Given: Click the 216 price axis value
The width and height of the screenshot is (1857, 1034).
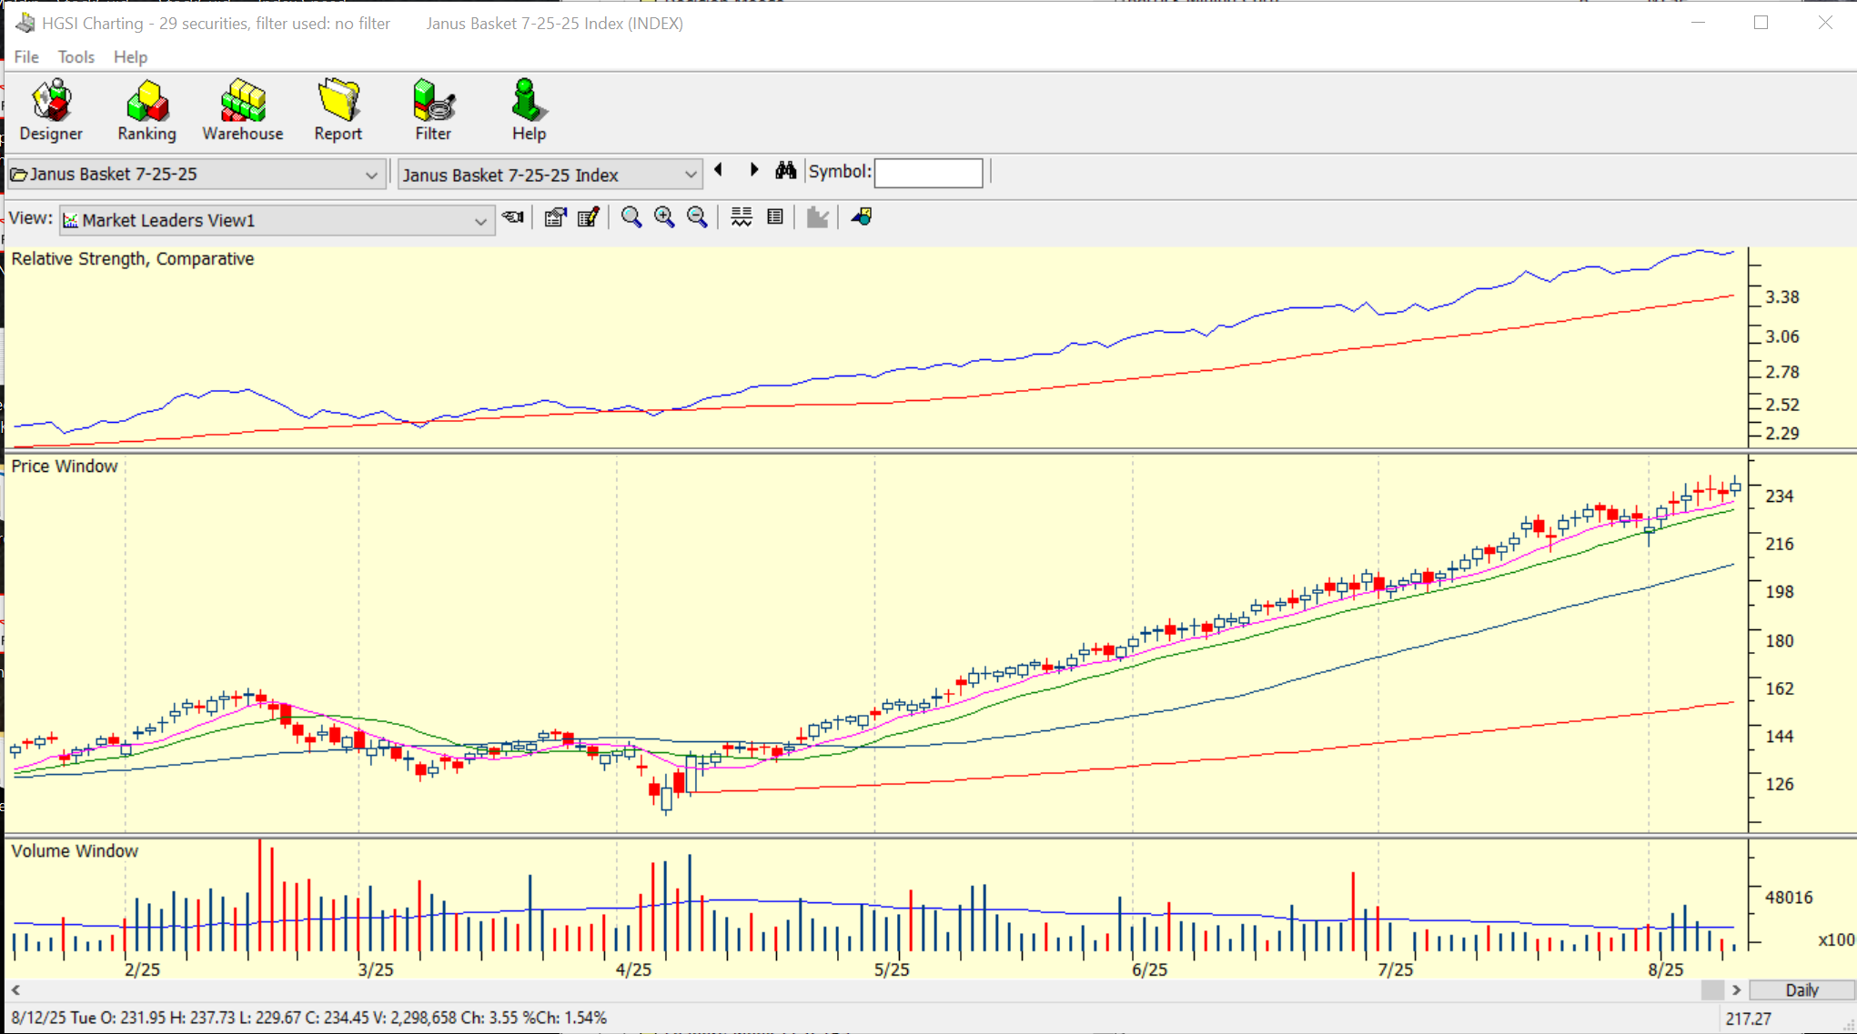Looking at the screenshot, I should [x=1780, y=544].
